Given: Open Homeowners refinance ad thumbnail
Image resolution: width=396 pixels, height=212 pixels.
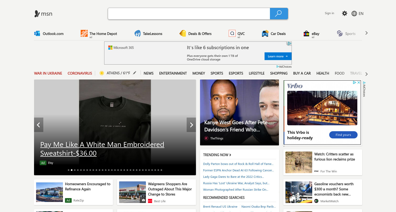Looking at the screenshot, I should [49, 192].
